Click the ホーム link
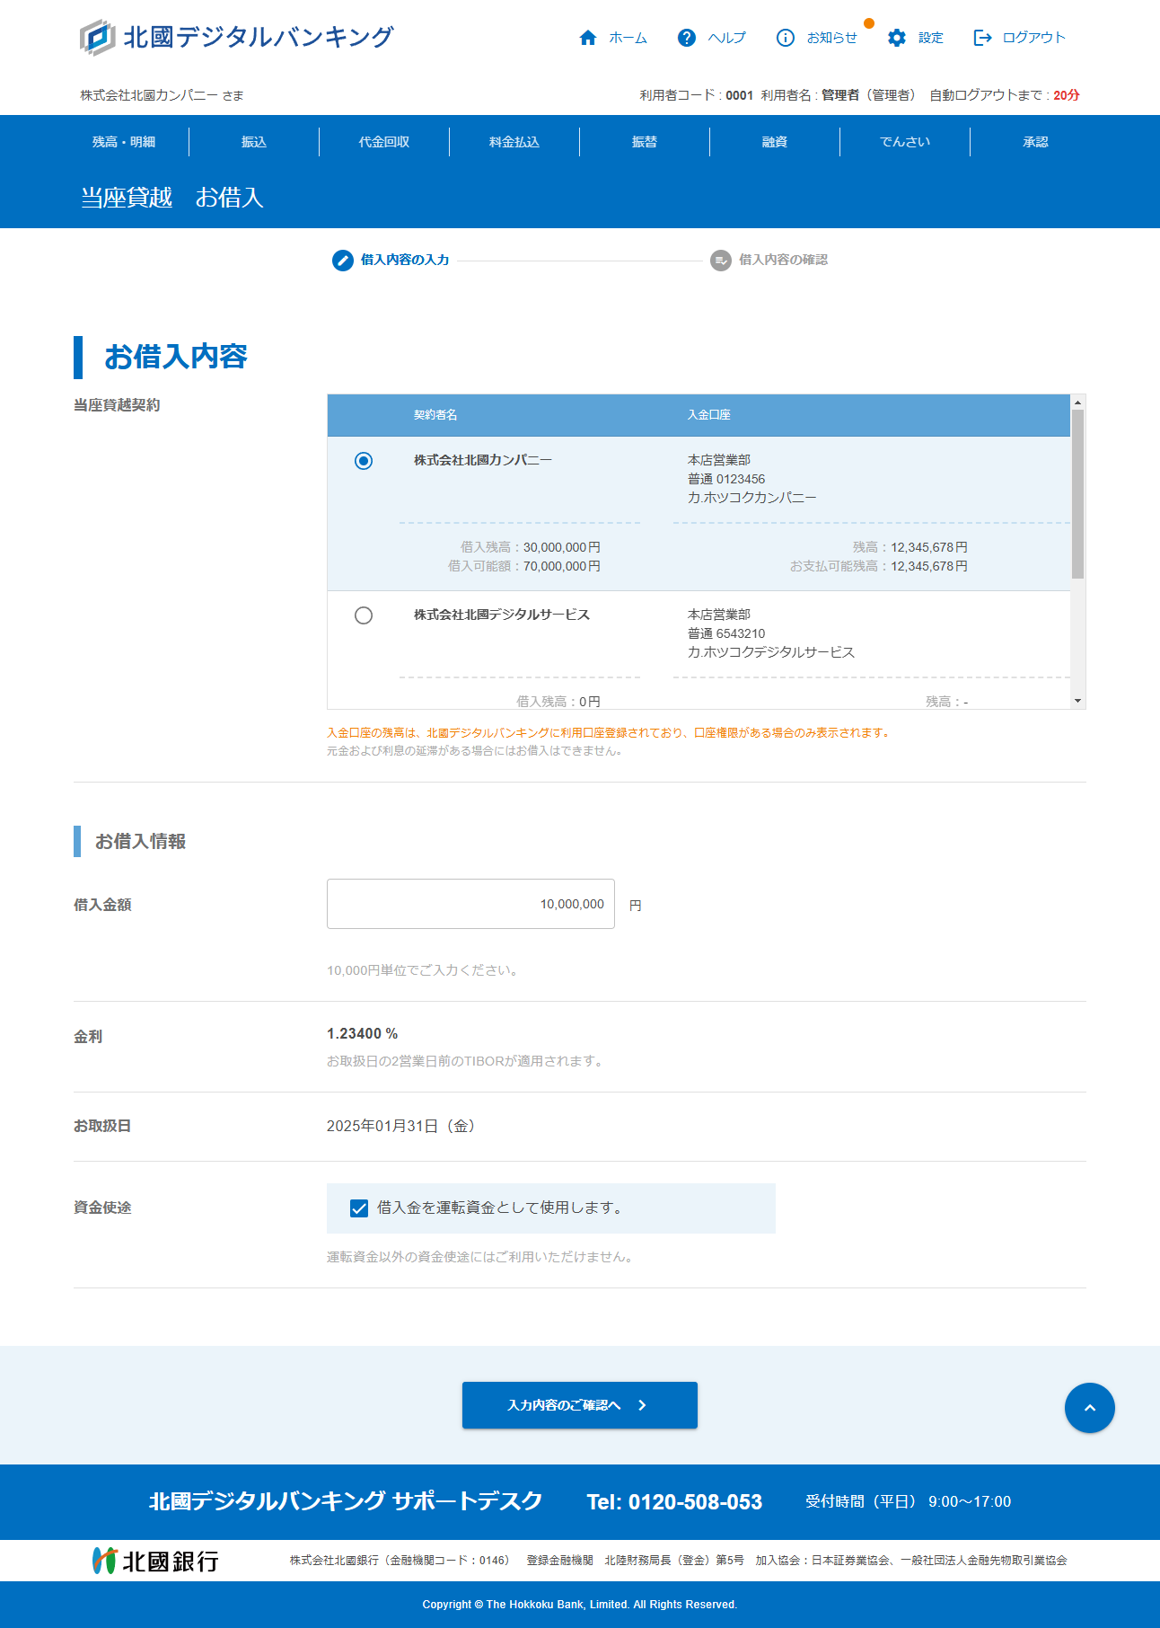 pos(628,38)
